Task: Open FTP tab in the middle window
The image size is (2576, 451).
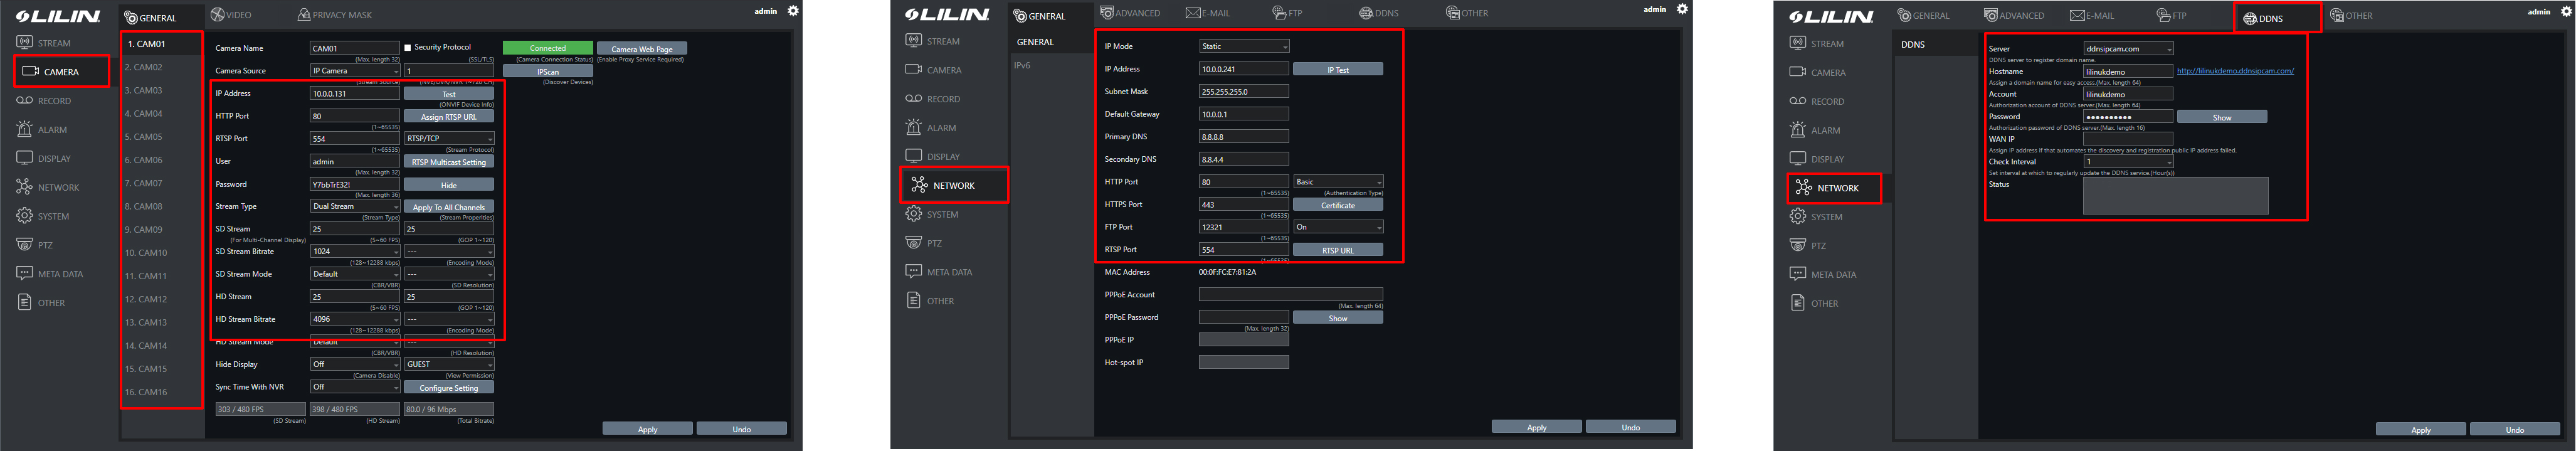Action: coord(1287,13)
